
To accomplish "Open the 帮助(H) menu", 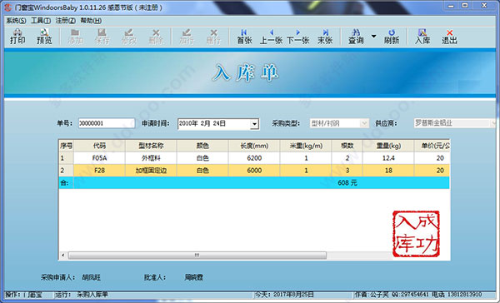I will 91,21.
